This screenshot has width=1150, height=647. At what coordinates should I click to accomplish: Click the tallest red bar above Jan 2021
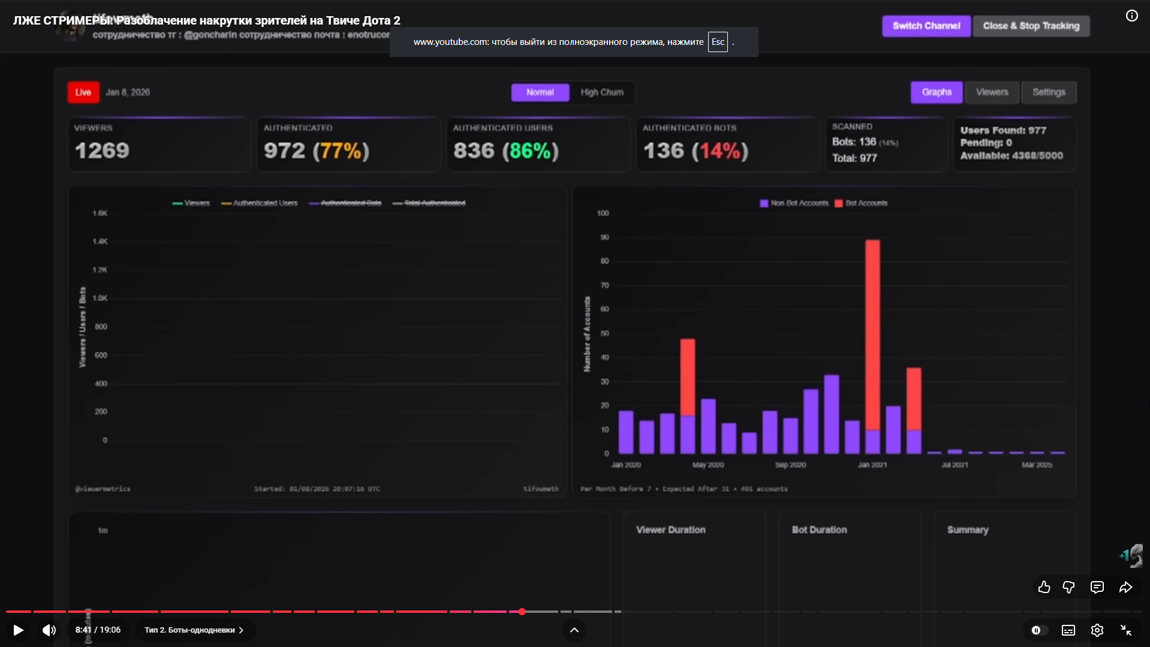tap(873, 335)
